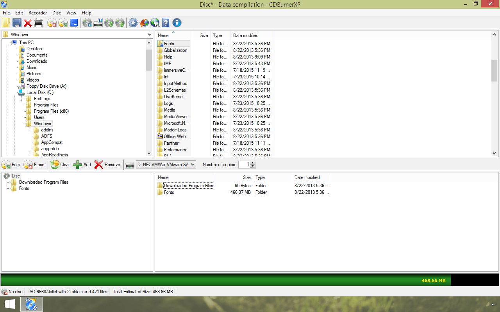
Task: Open the CDBurnerXP website globe icon
Action: click(155, 23)
